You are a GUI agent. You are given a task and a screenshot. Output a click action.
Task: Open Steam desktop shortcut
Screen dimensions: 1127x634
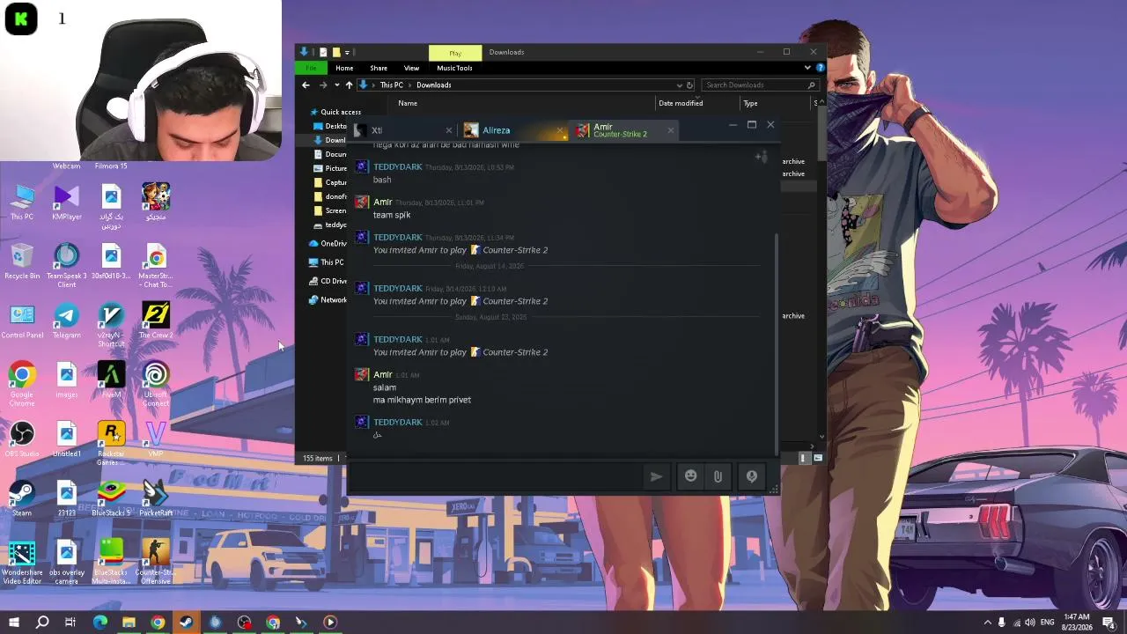tap(22, 498)
